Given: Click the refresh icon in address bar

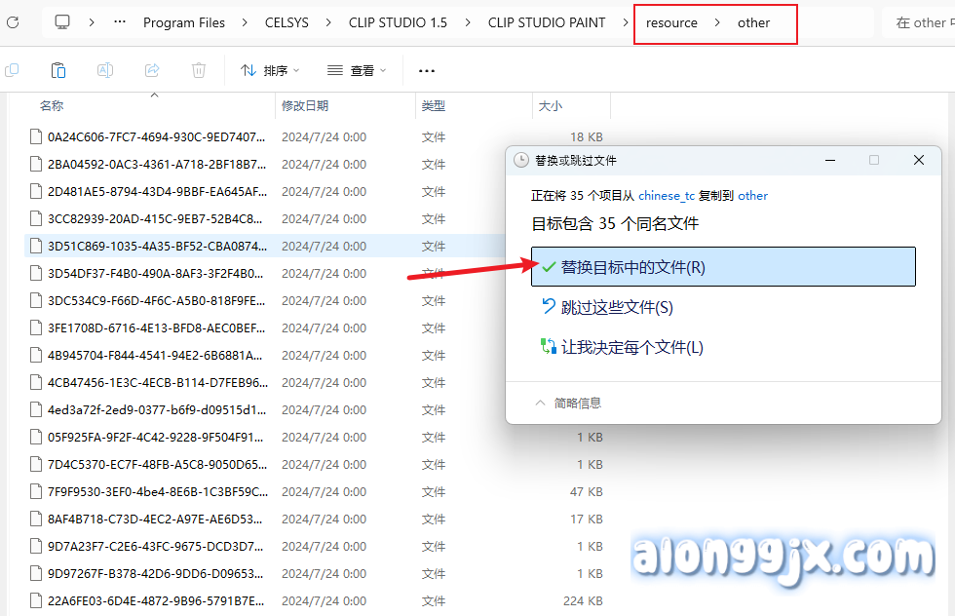Looking at the screenshot, I should coord(13,22).
